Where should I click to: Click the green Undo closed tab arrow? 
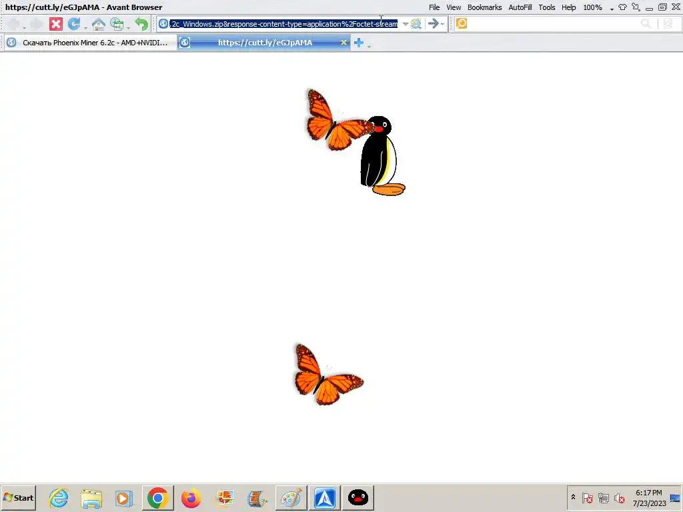(141, 24)
